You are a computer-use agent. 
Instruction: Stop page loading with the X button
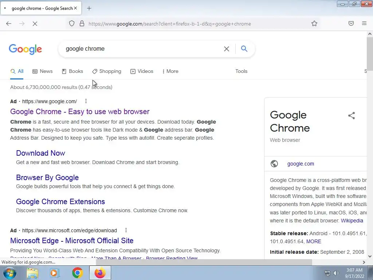click(x=35, y=24)
